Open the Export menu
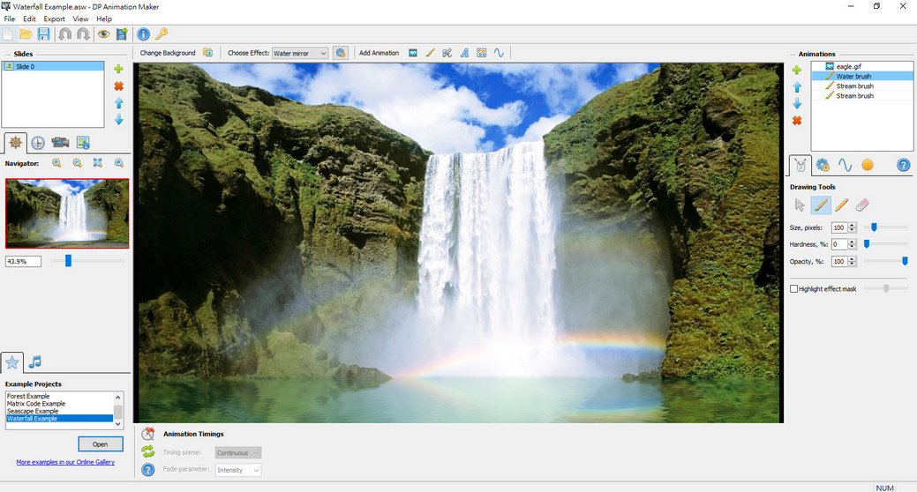 (x=54, y=19)
